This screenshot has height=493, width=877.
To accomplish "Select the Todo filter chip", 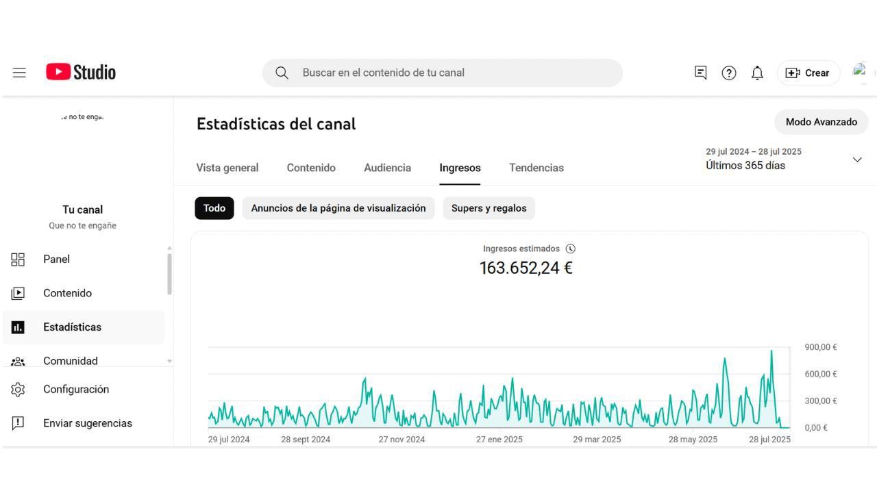I will click(x=214, y=207).
